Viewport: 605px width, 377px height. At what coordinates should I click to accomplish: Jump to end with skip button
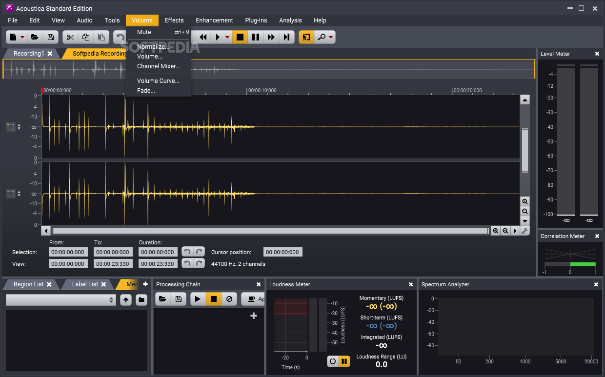(x=287, y=37)
